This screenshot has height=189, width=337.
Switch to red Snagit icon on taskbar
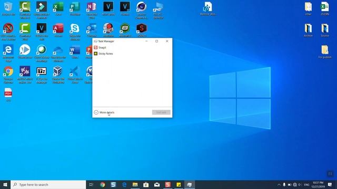(x=167, y=184)
